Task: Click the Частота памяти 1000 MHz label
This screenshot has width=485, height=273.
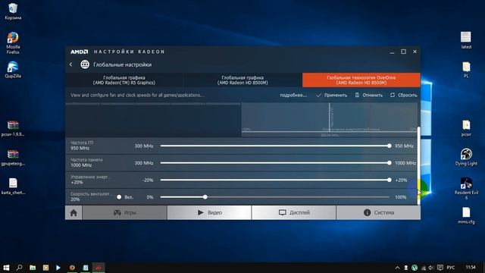Action: (x=86, y=162)
